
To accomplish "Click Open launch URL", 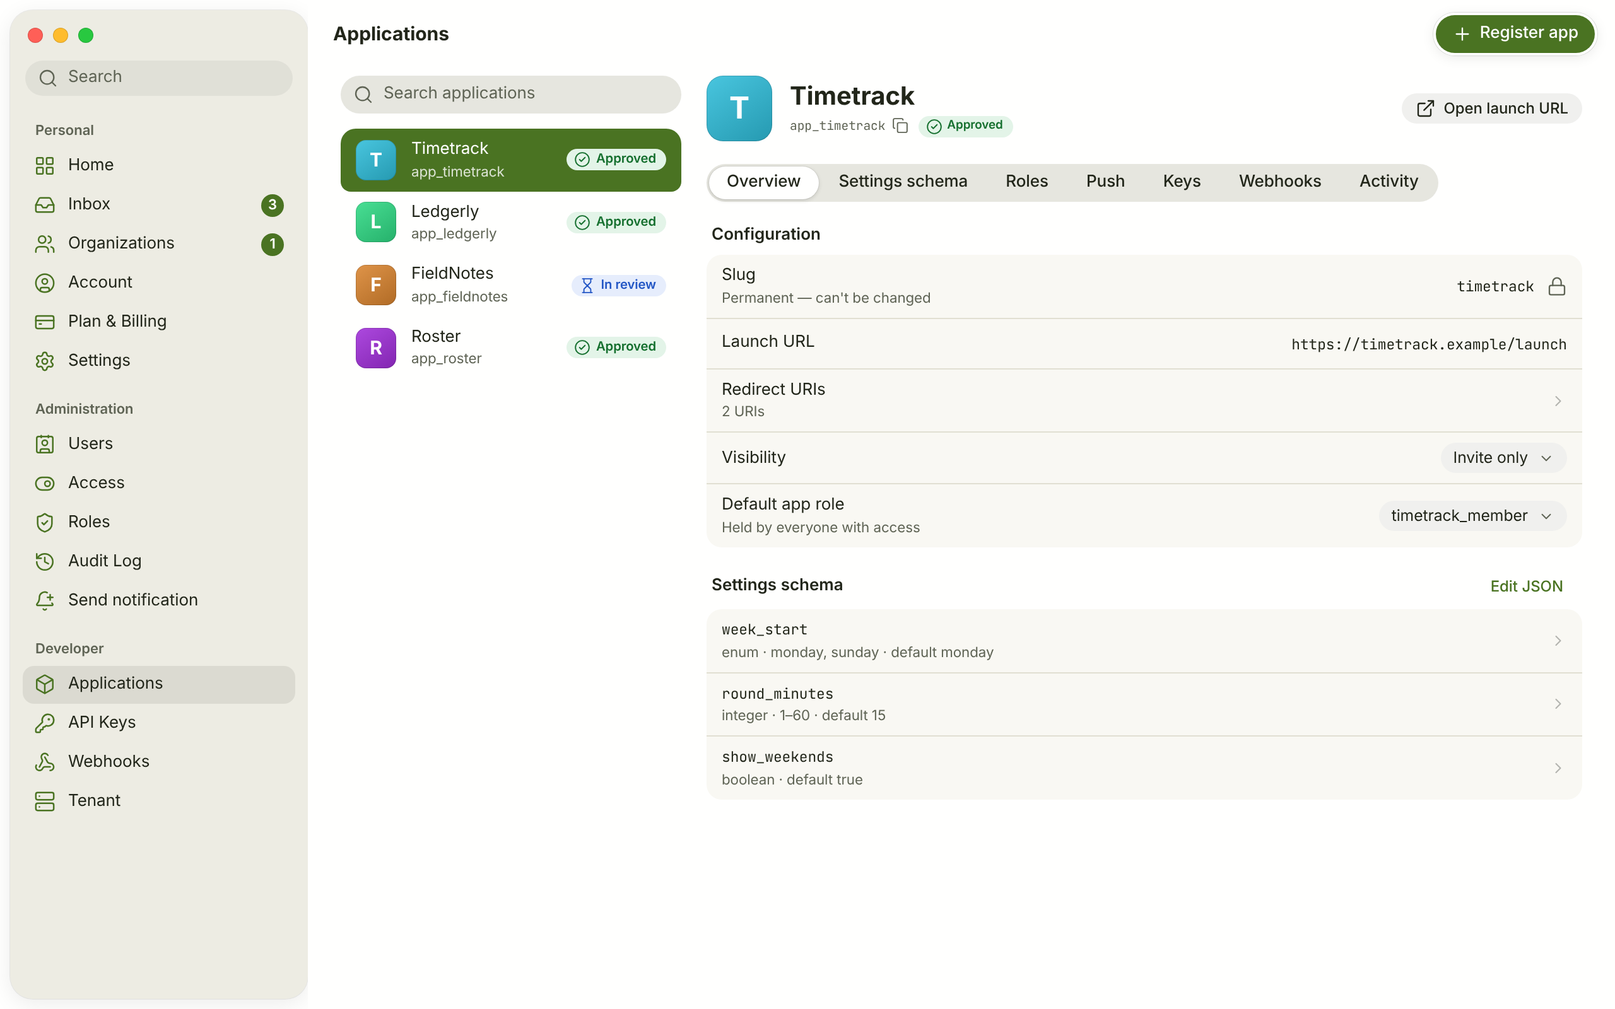I will tap(1491, 108).
